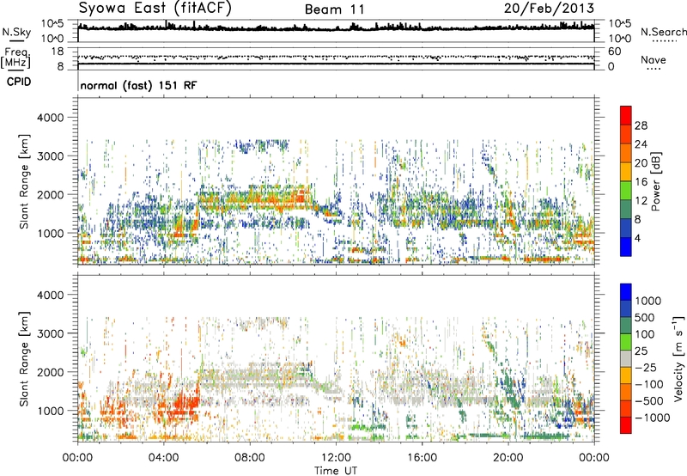The height and width of the screenshot is (476, 687).
Task: Click the '2000' range tick in velocity panel
Action: (x=51, y=372)
